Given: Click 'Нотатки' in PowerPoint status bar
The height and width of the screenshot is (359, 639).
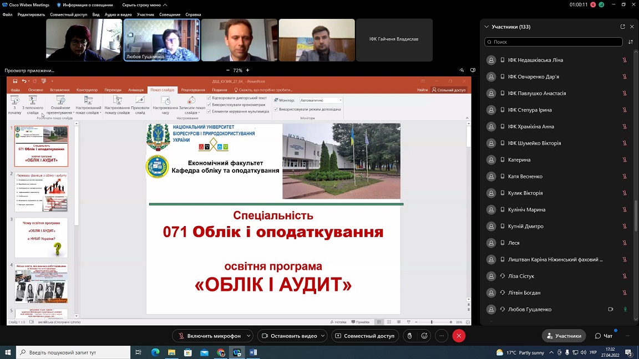Looking at the screenshot, I should 338,322.
